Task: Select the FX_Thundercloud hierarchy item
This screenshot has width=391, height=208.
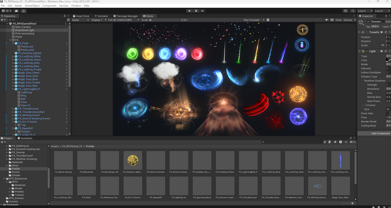Action: point(28,109)
